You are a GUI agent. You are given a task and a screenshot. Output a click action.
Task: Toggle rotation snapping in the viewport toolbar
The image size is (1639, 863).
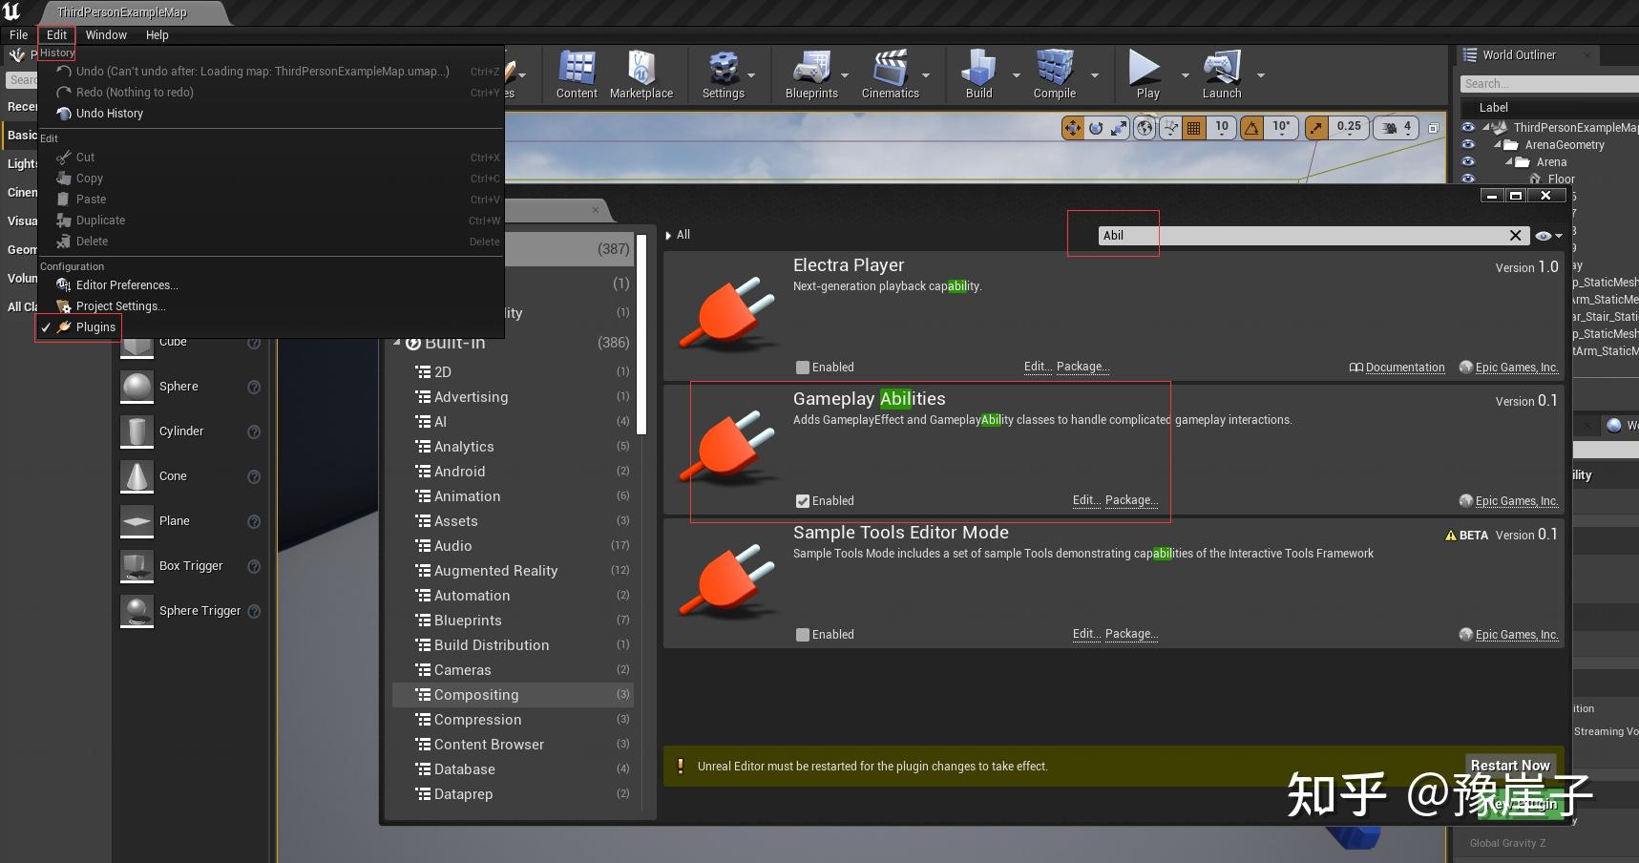(x=1251, y=128)
